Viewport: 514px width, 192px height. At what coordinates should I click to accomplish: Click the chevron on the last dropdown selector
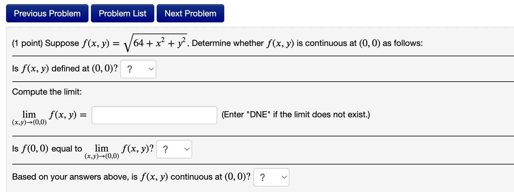pyautogui.click(x=283, y=177)
